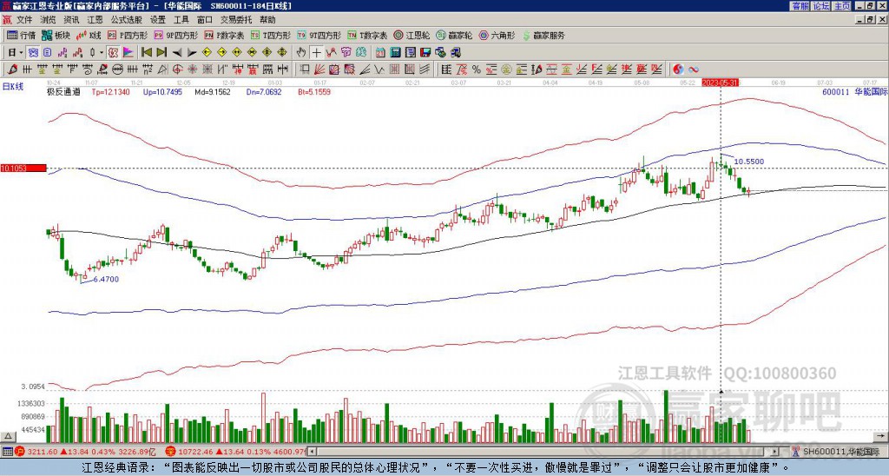Open the 浏览 menu
This screenshot has width=889, height=476.
[x=49, y=20]
